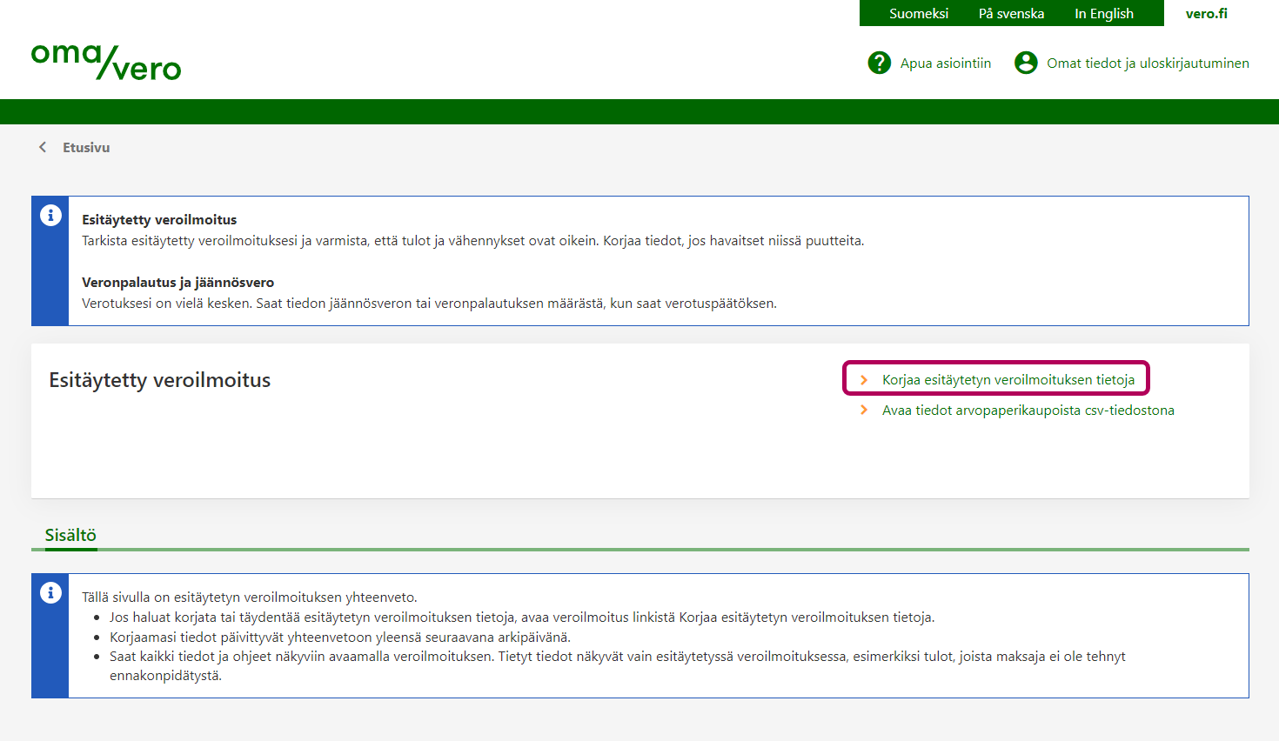This screenshot has width=1279, height=741.
Task: Click the Veronpalautus ja jäännösvero heading
Action: [x=177, y=283]
